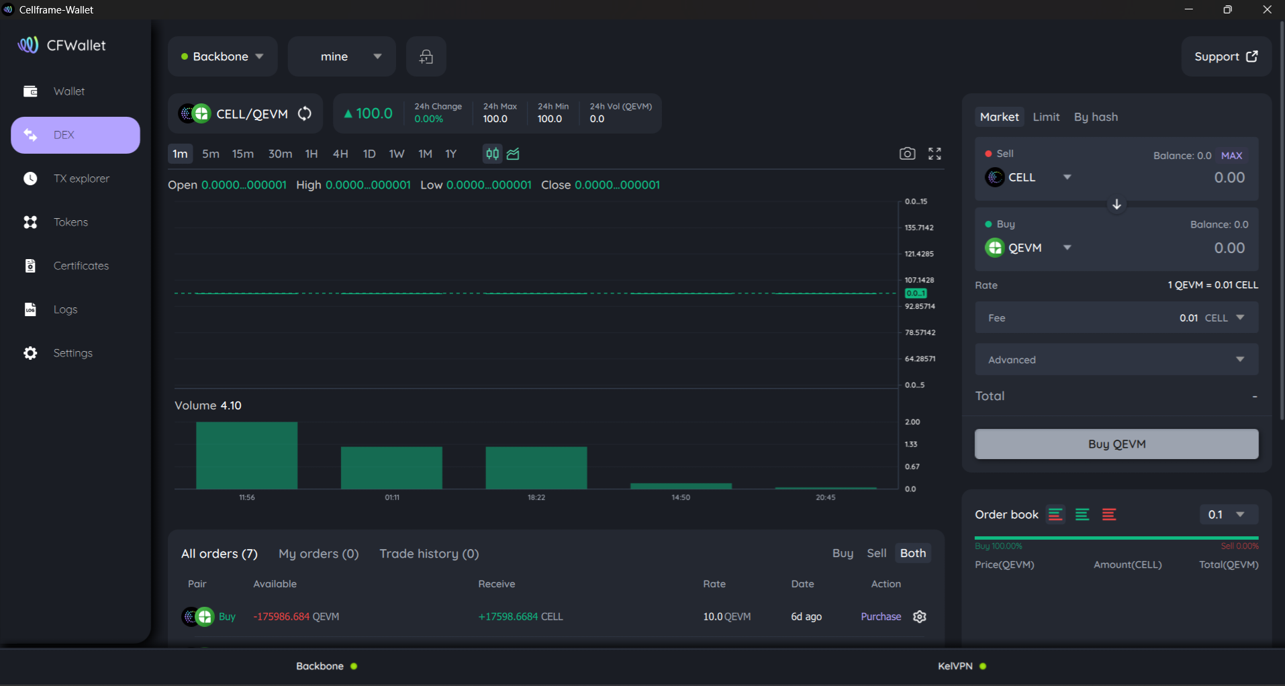Image resolution: width=1285 pixels, height=686 pixels.
Task: Click the KelVPN status in bottom bar
Action: click(x=962, y=667)
